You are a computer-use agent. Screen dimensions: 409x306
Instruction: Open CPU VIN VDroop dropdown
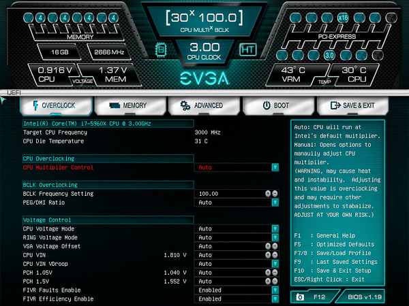[x=275, y=264]
